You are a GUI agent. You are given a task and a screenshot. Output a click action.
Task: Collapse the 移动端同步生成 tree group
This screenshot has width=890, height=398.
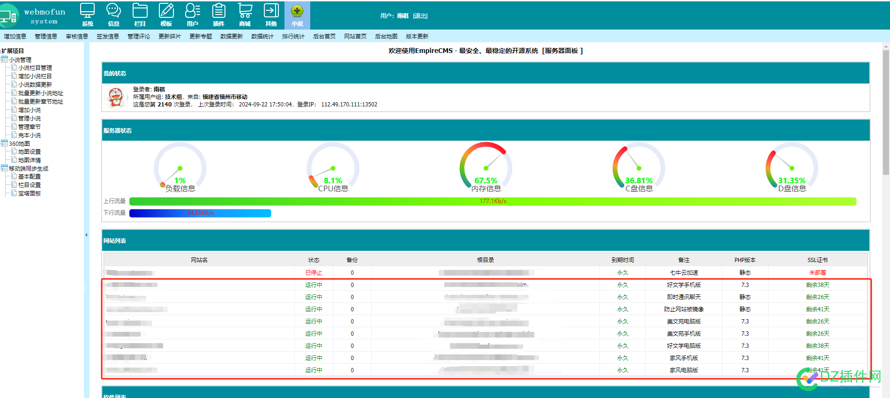point(4,168)
